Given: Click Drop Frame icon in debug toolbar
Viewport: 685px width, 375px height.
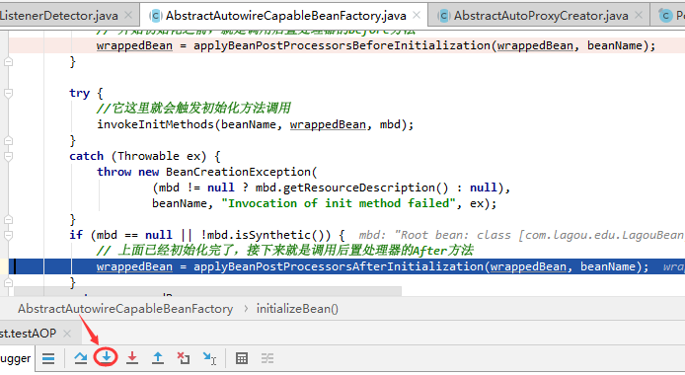Looking at the screenshot, I should click(184, 358).
